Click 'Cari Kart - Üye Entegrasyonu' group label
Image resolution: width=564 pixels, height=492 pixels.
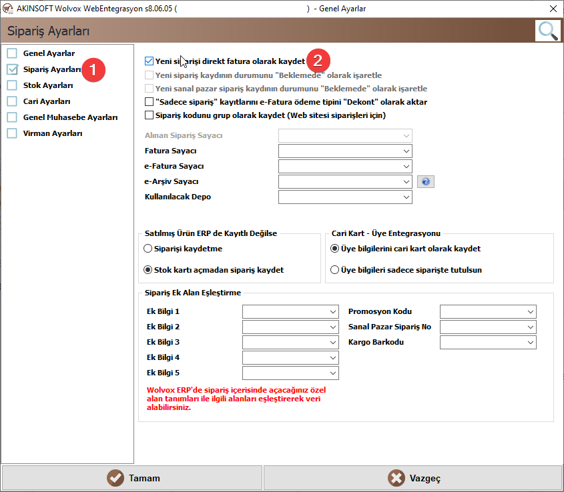click(x=386, y=233)
